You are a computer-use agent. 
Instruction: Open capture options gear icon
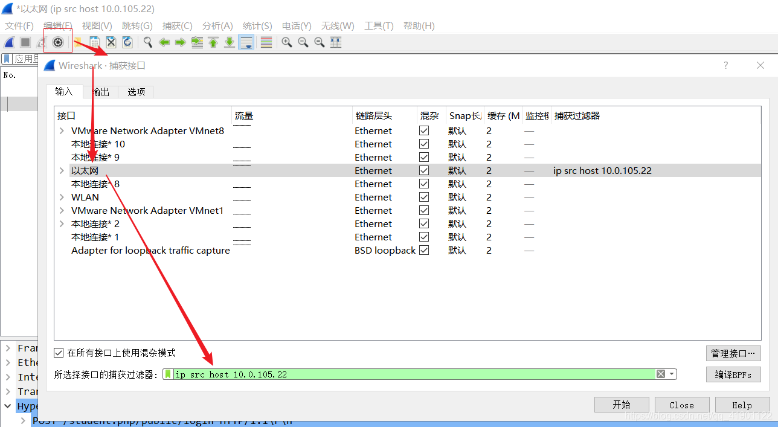[x=58, y=42]
